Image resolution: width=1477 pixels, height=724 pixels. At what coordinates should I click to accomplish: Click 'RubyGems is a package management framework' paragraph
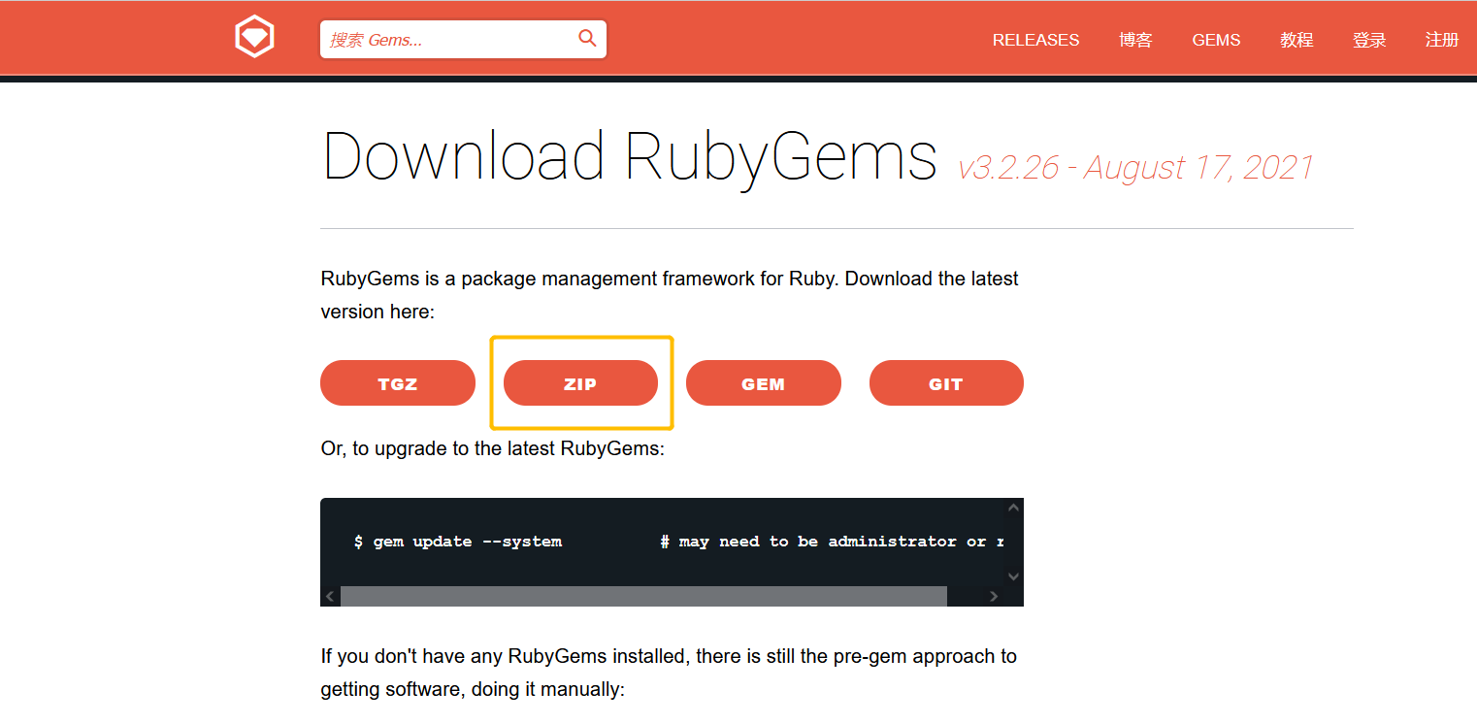(670, 295)
